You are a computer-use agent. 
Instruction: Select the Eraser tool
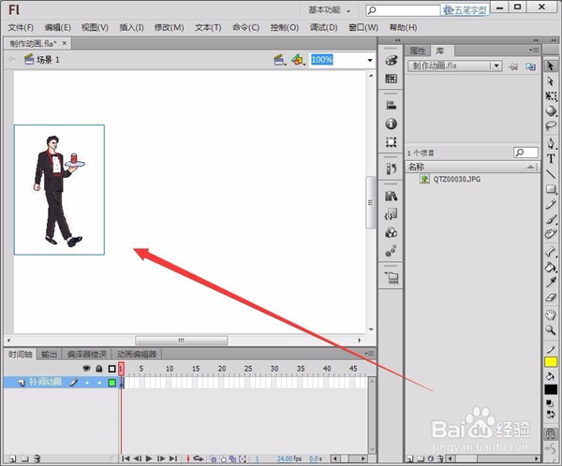tap(551, 298)
